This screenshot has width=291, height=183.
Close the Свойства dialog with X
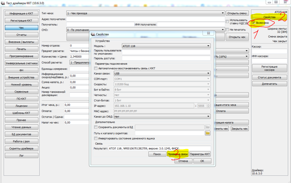(208, 33)
